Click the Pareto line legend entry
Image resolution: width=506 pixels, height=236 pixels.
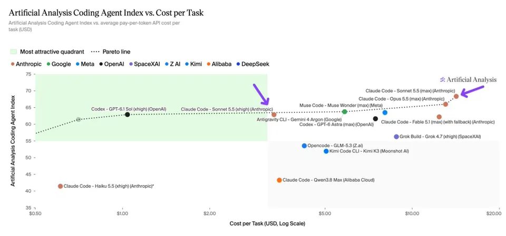click(110, 52)
